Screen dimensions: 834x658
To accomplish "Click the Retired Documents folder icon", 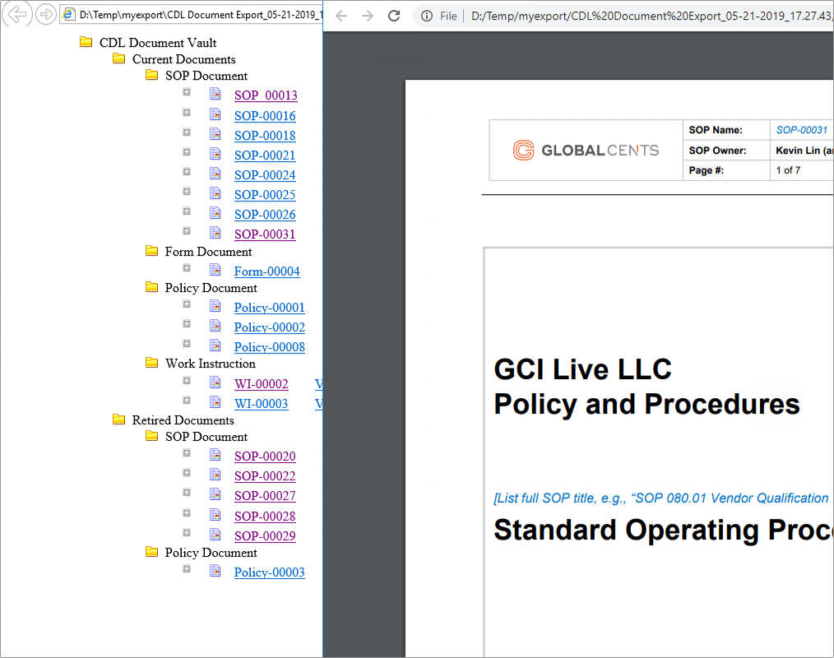I will point(118,419).
